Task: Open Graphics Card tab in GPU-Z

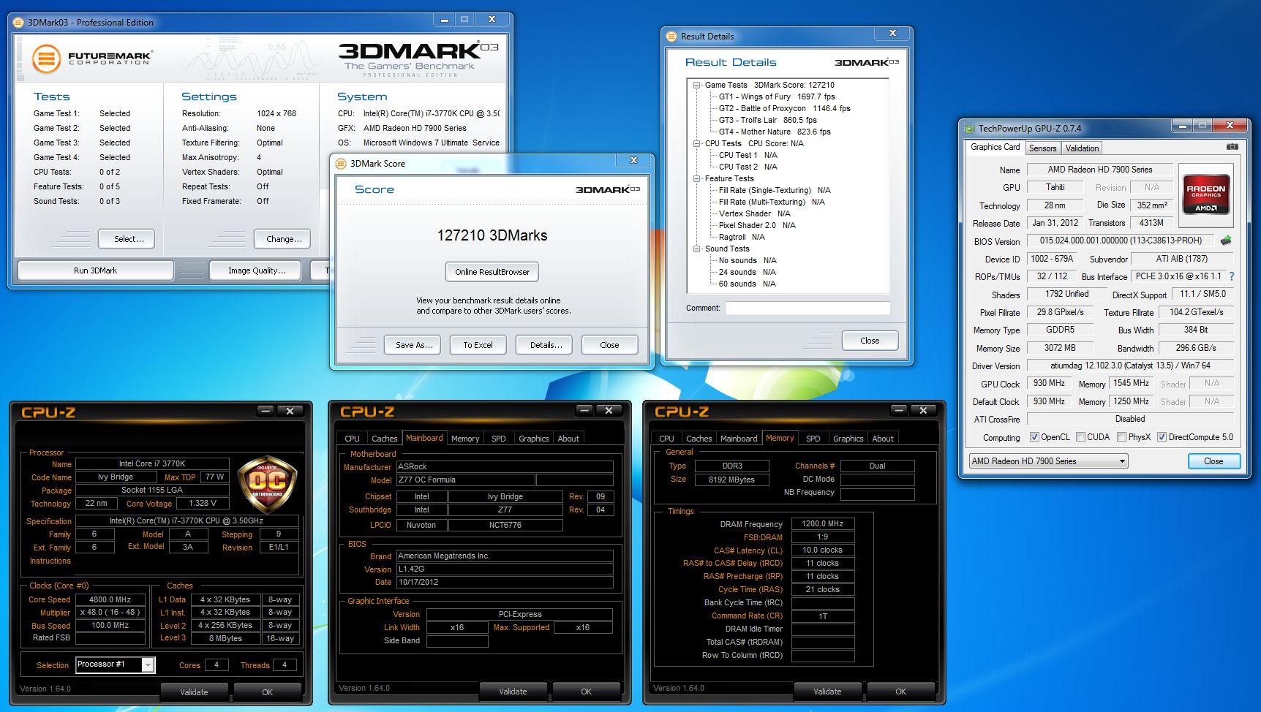Action: (995, 147)
